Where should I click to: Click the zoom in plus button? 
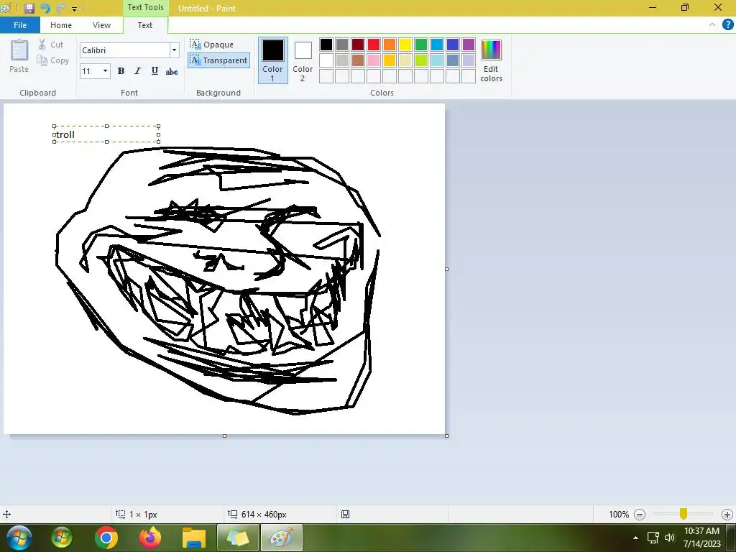[x=727, y=515]
